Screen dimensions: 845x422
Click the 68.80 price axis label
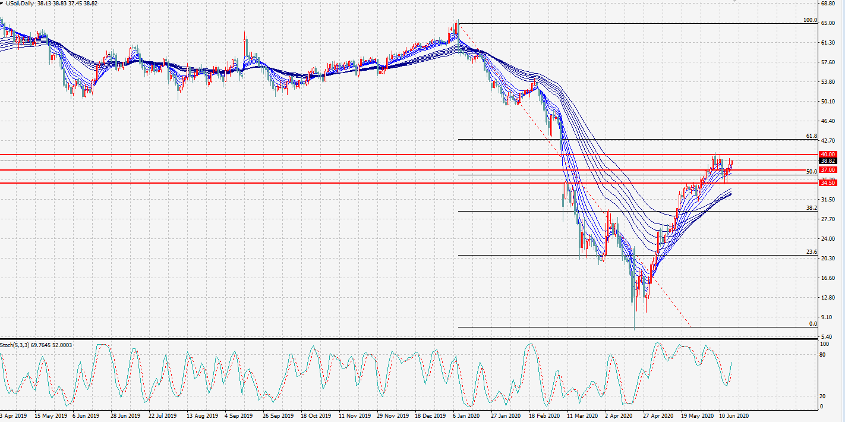tap(828, 4)
